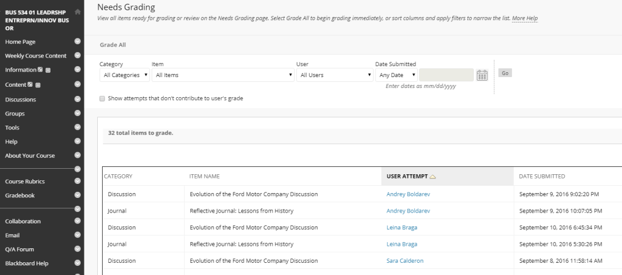Click the chevron icon next to Discussions
The image size is (622, 275).
point(77,100)
